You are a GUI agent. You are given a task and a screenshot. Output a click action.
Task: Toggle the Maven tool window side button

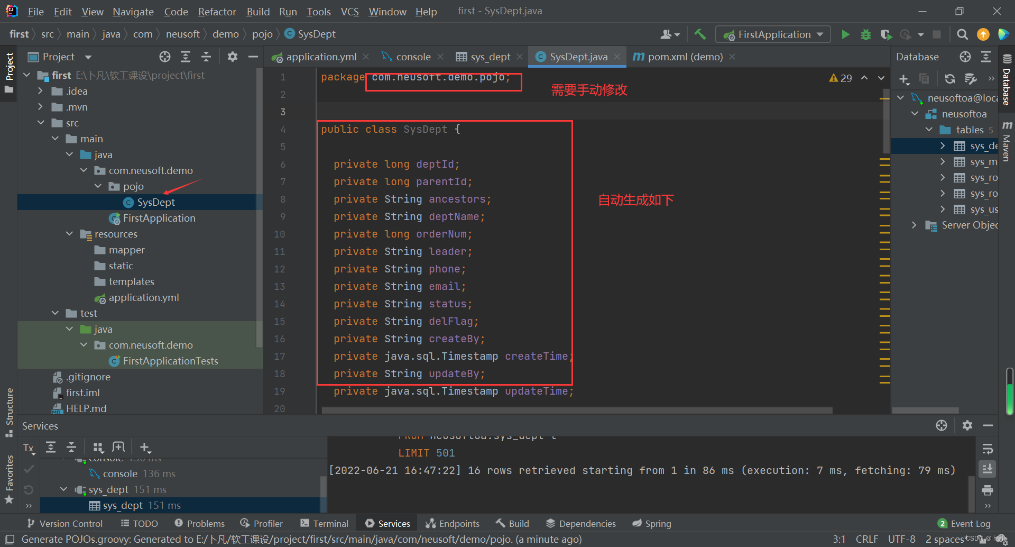pos(1007,141)
